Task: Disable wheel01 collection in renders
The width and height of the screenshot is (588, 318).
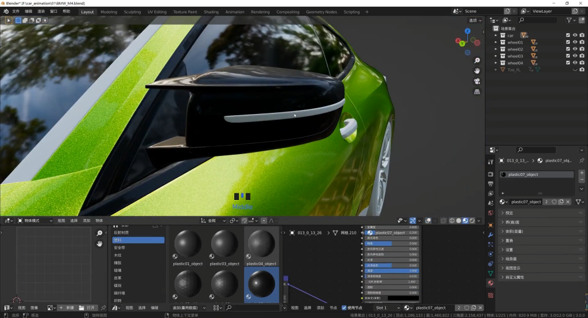Action: pyautogui.click(x=582, y=42)
